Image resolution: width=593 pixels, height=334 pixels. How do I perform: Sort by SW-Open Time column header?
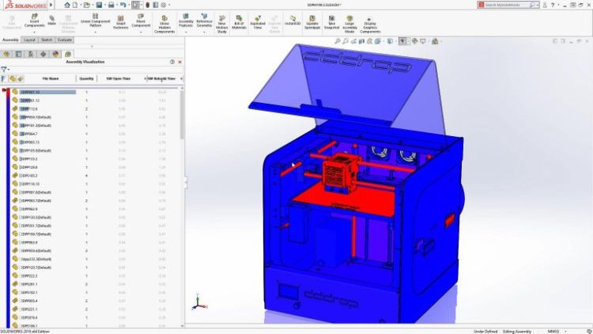[119, 79]
